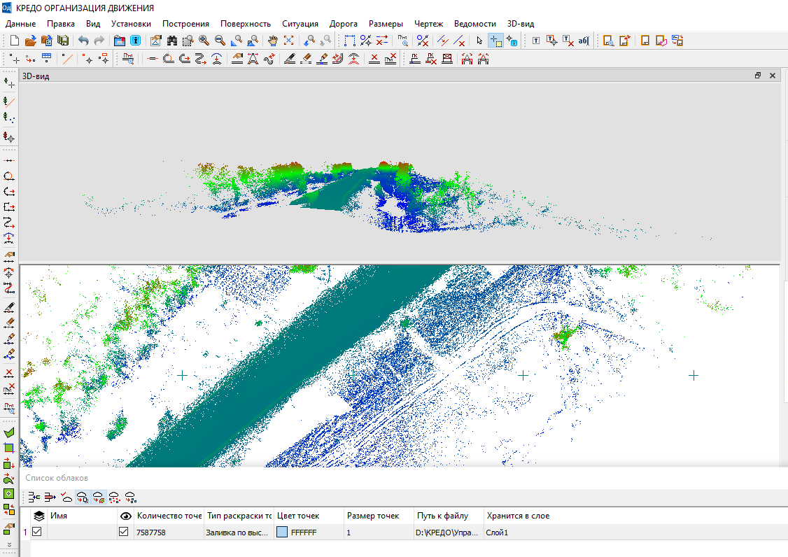
Task: Toggle visibility checkbox for the point cloud
Action: pos(124,532)
